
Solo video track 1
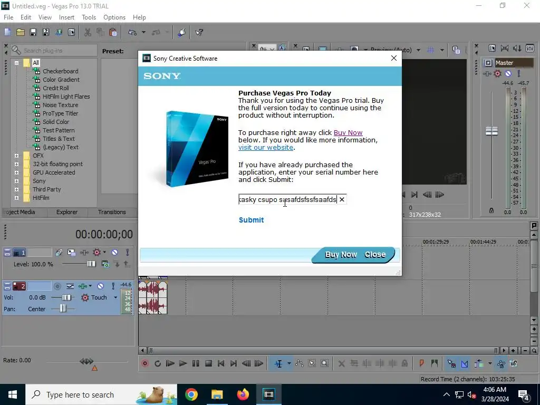pos(127,253)
